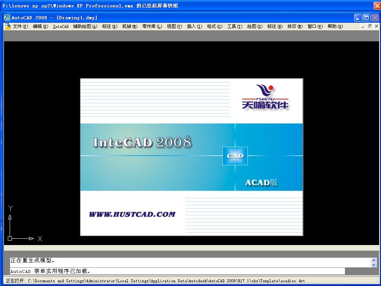Click the WWW.HUSTCAD.COM text on splash

click(x=132, y=214)
